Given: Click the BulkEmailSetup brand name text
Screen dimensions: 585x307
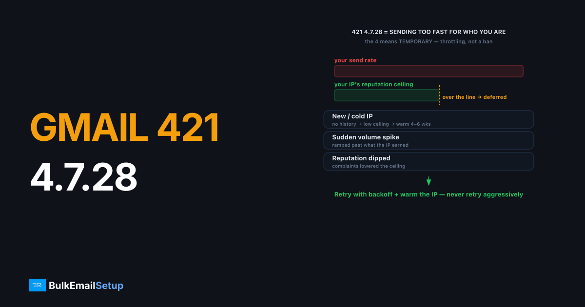Looking at the screenshot, I should pyautogui.click(x=86, y=286).
